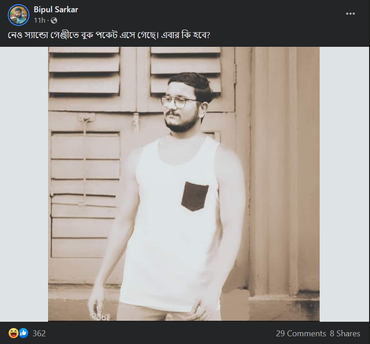370x344 pixels.
Task: Open Bipul Sarkar's profile via his name
Action: [x=56, y=9]
